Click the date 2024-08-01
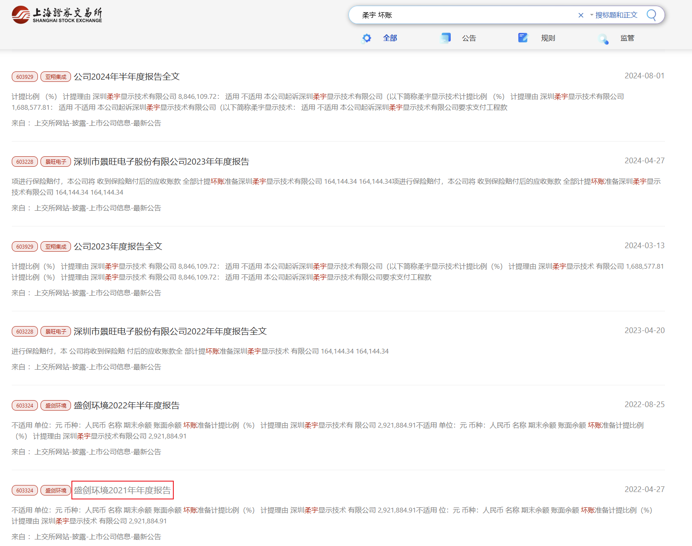The height and width of the screenshot is (546, 692). (x=645, y=76)
